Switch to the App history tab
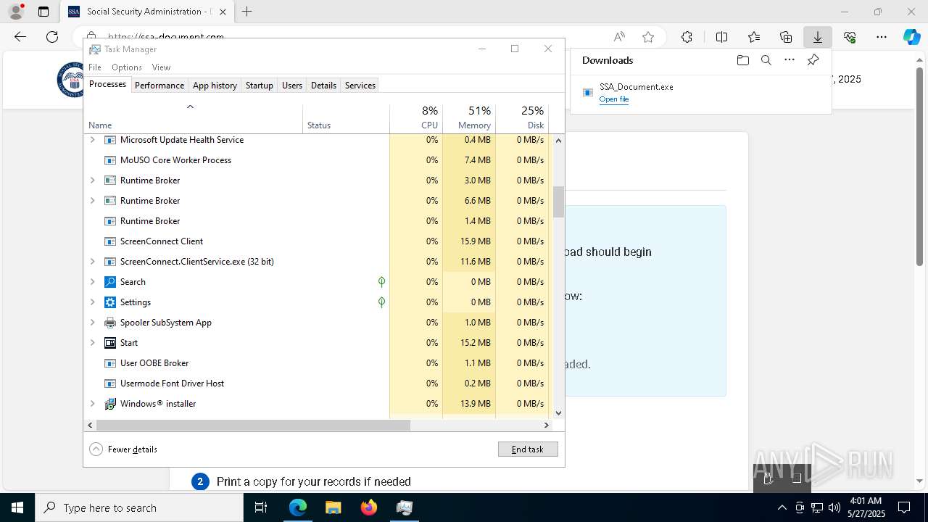 tap(215, 86)
